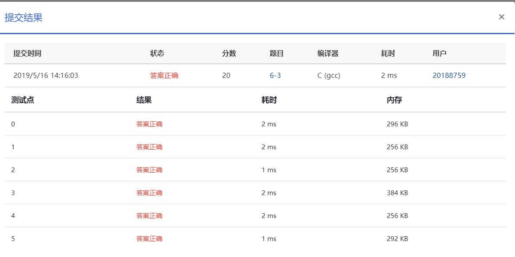Click the C (gcc) compiler cell
The height and width of the screenshot is (257, 515).
point(329,75)
